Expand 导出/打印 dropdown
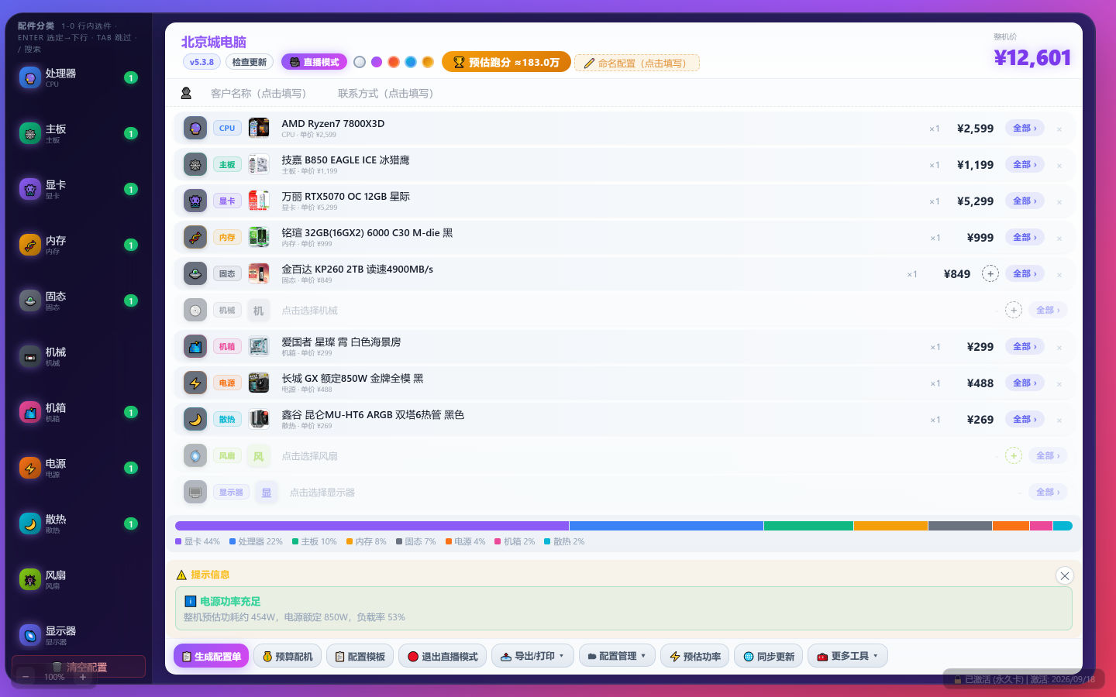This screenshot has height=697, width=1116. [x=532, y=656]
